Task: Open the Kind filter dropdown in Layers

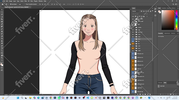Action: click(x=136, y=11)
